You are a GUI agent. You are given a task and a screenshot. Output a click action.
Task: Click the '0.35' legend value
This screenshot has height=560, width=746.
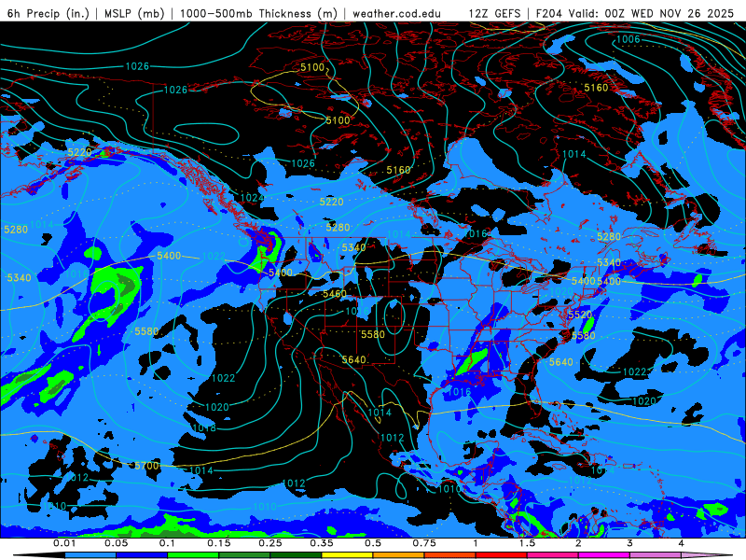322,543
